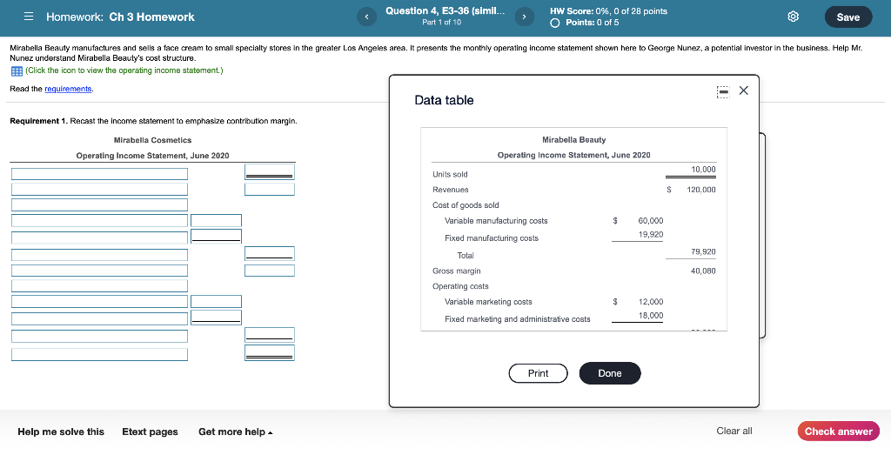Click the second row label input field

99,189
